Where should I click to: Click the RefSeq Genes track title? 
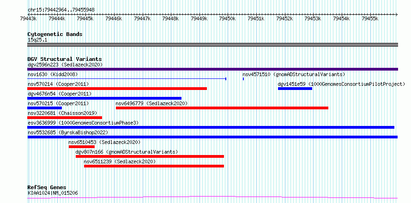47,188
